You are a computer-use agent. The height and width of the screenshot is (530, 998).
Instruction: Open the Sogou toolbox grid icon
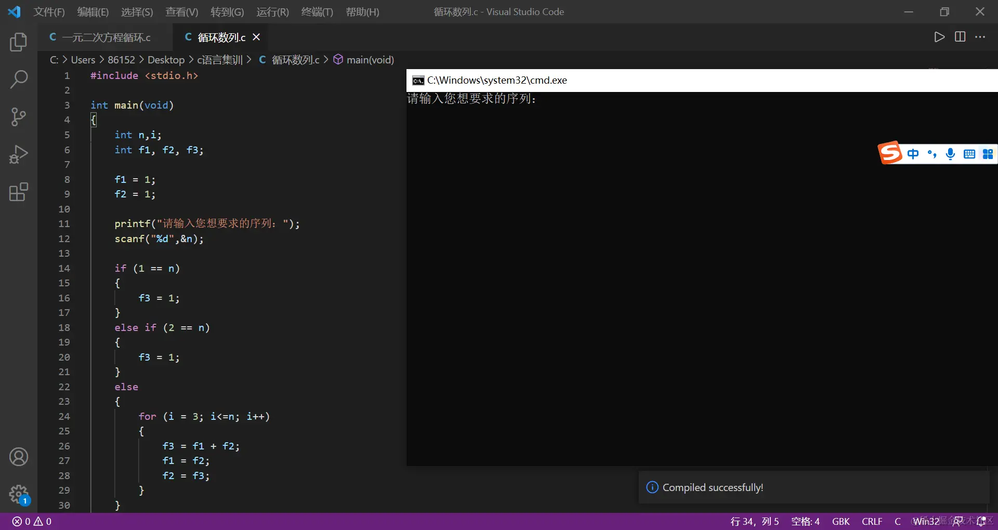pos(988,154)
